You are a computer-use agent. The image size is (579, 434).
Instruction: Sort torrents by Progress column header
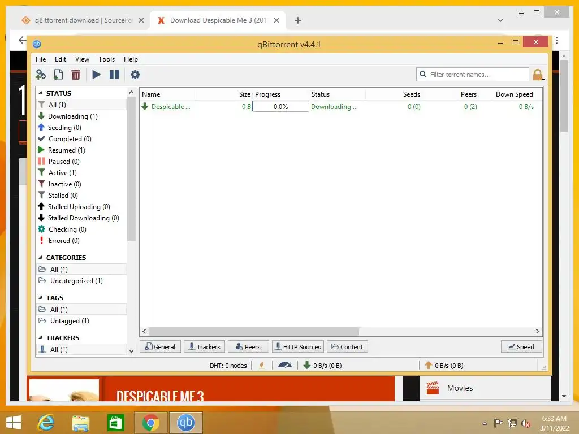(x=280, y=94)
